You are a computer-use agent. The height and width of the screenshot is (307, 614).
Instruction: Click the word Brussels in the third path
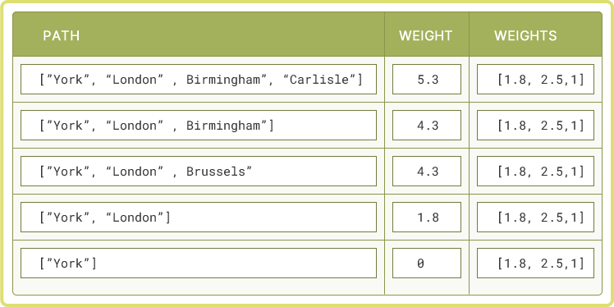216,172
